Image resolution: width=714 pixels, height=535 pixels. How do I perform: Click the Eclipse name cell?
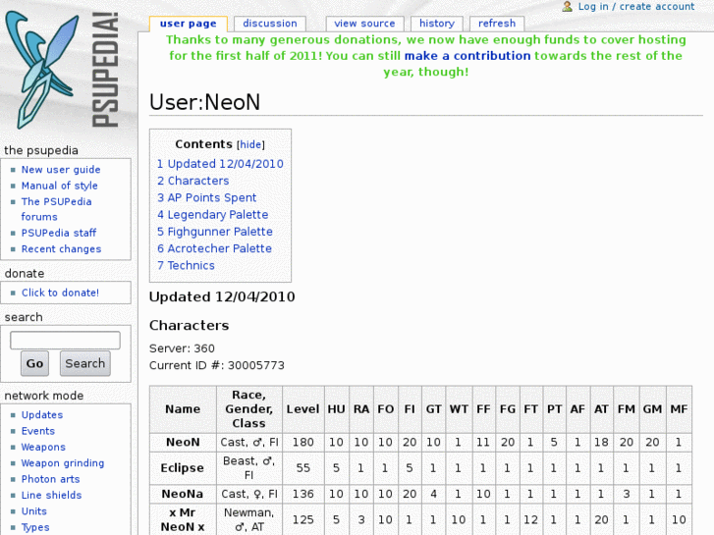coord(183,468)
